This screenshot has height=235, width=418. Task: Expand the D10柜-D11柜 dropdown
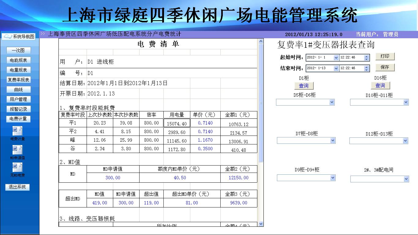tap(406, 102)
